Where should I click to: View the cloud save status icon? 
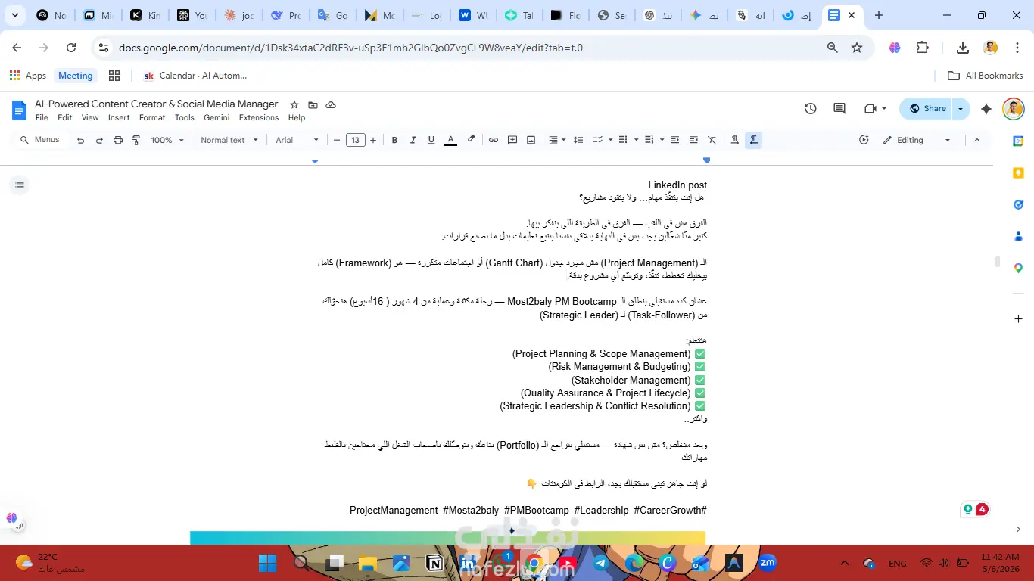click(331, 104)
